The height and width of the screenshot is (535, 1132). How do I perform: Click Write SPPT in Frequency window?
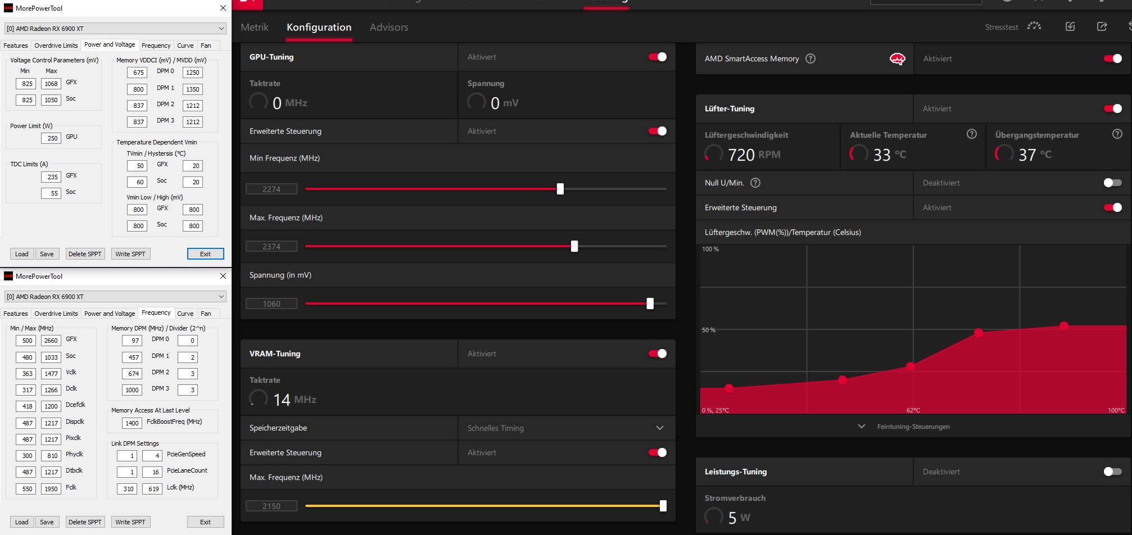pos(130,522)
